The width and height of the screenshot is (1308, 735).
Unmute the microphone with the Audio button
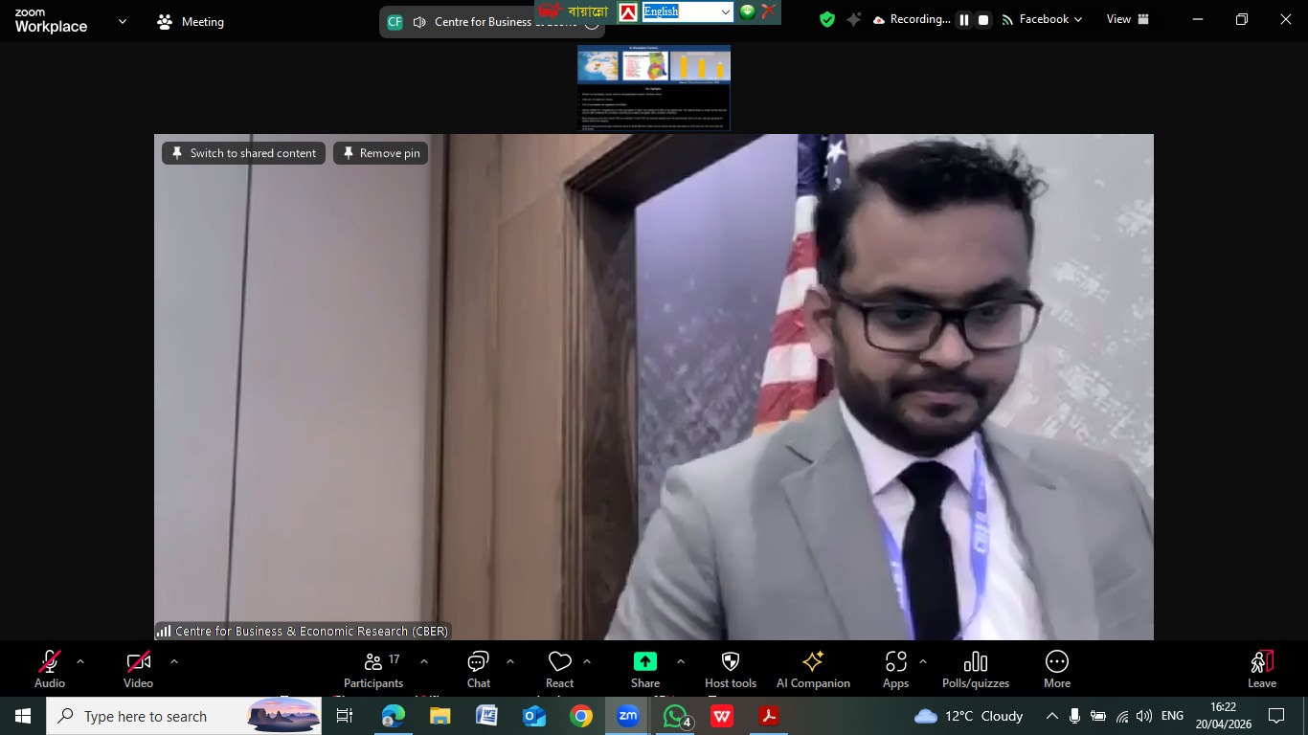click(50, 669)
